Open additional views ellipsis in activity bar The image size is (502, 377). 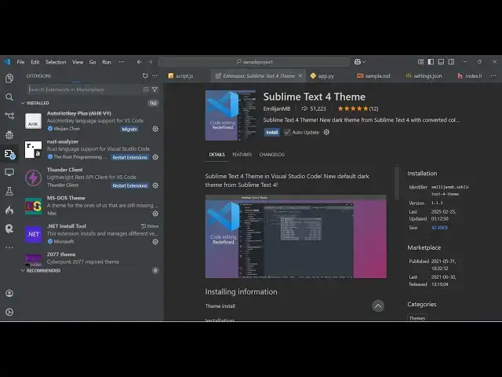point(9,247)
